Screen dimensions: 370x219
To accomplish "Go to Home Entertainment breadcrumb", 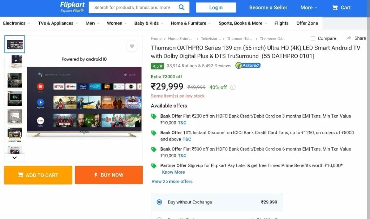I will (180, 38).
